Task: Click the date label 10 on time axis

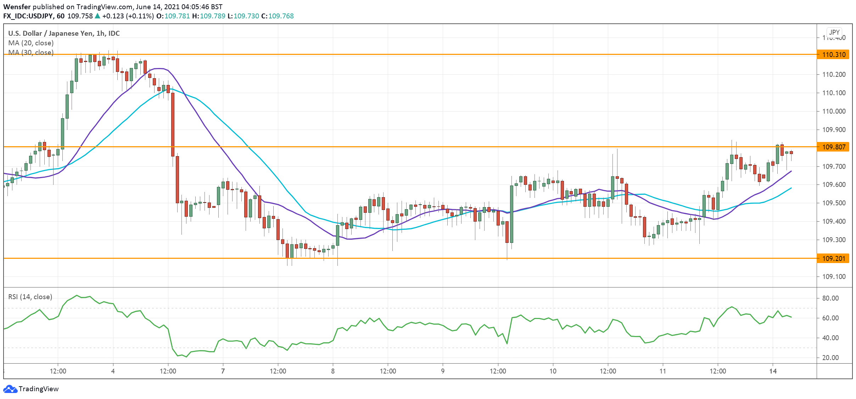Action: pos(553,371)
